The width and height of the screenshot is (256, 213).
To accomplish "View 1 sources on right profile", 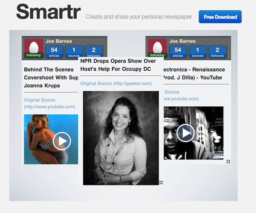I will [x=198, y=52].
